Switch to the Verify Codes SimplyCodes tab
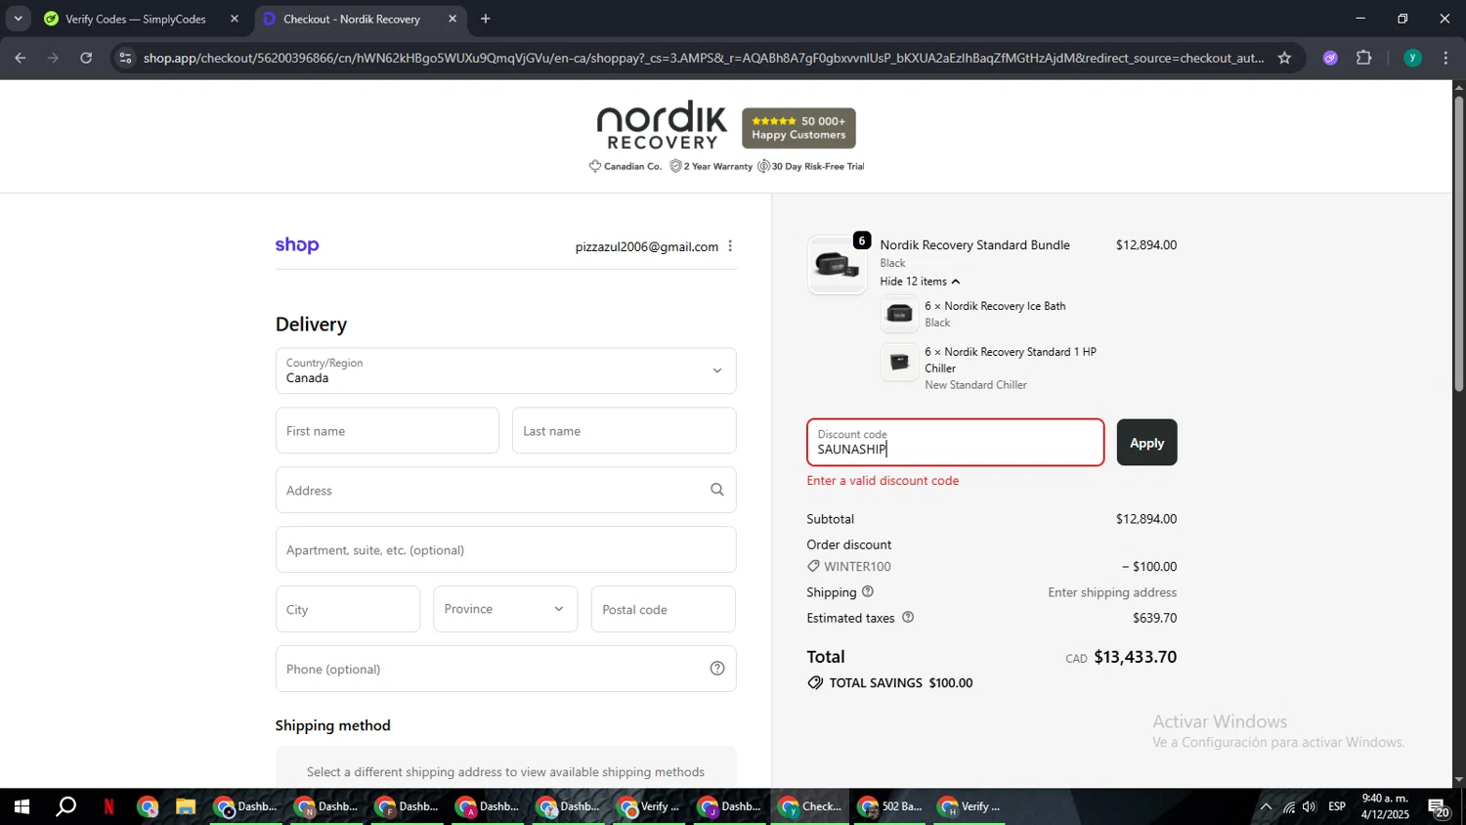Screen dimensions: 1466x825 click(x=136, y=19)
